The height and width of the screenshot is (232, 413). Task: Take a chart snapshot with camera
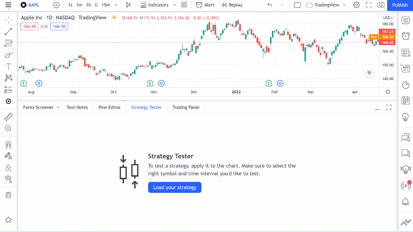(x=381, y=5)
